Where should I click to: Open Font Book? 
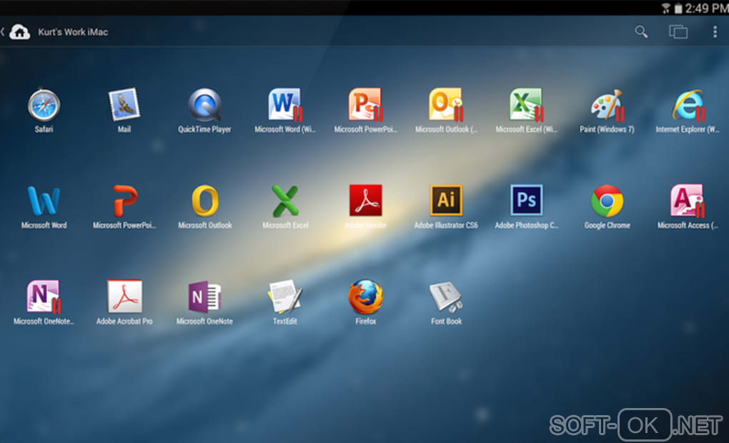(x=446, y=297)
